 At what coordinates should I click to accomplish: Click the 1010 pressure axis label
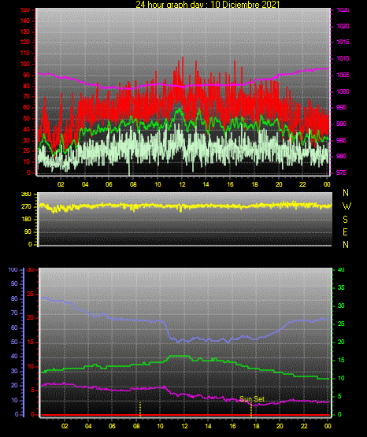(x=343, y=58)
